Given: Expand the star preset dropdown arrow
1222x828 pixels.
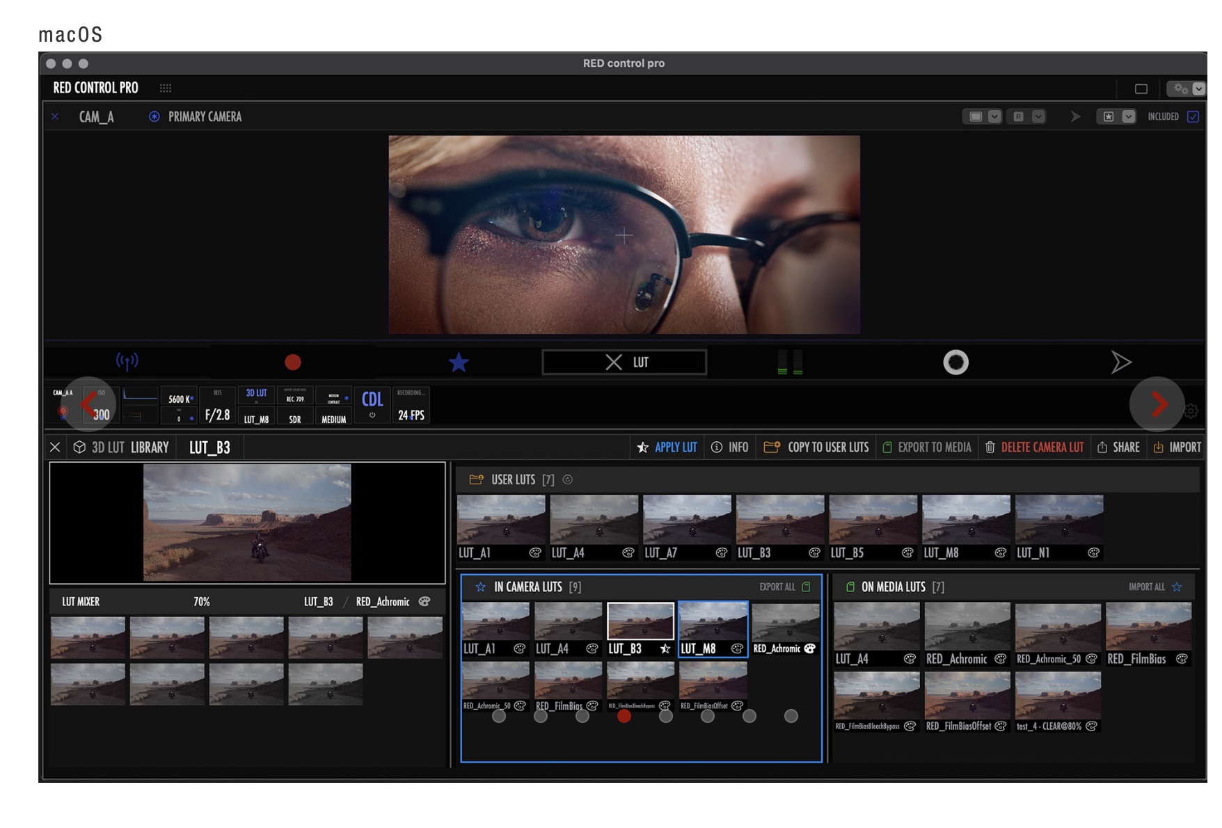Looking at the screenshot, I should pos(1129,116).
